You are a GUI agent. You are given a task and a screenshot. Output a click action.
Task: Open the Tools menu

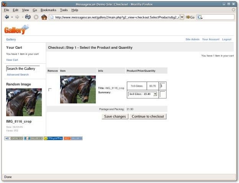[x=64, y=10]
